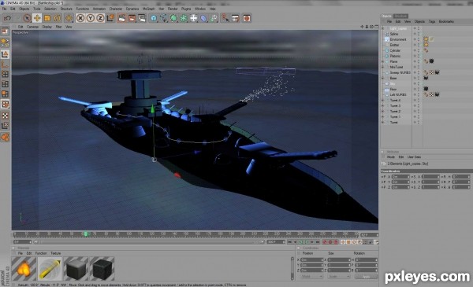
Task: Select the Loft NURBS object row
Action: pos(398,94)
